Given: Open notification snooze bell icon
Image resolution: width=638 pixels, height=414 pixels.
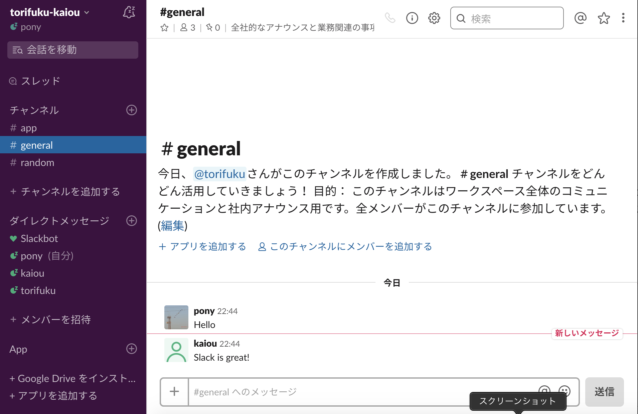Looking at the screenshot, I should (129, 12).
